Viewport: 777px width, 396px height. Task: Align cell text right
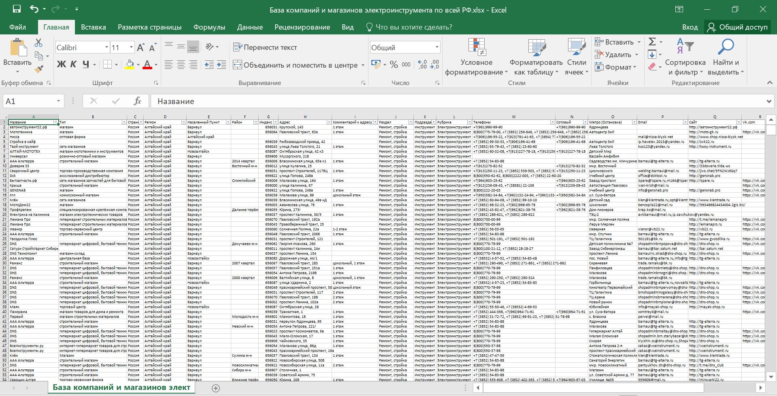click(x=193, y=64)
